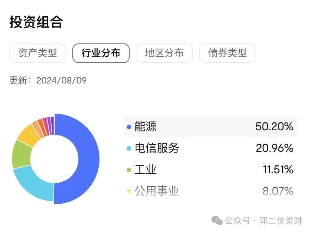This screenshot has height=233, width=312.
Task: Click the 更新 date 2024/08/09 text
Action: tap(61, 80)
